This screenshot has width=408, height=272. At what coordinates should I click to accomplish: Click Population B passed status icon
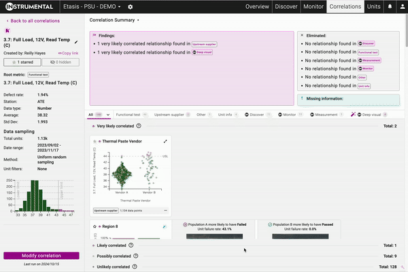click(270, 225)
